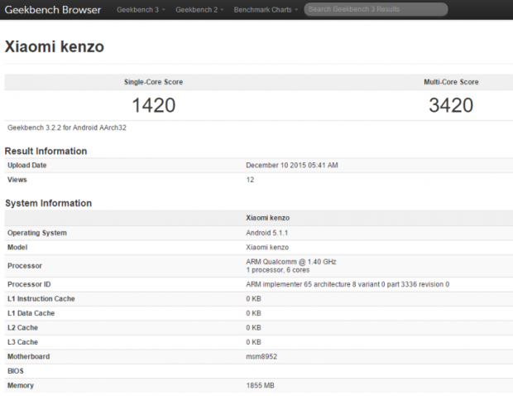513x396 pixels.
Task: Click the Search Geekbench 3 Results field
Action: point(376,10)
